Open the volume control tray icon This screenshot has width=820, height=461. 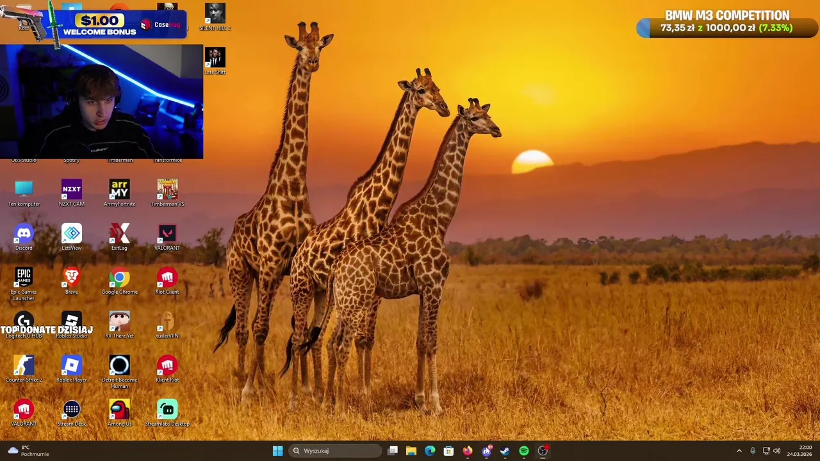click(777, 451)
